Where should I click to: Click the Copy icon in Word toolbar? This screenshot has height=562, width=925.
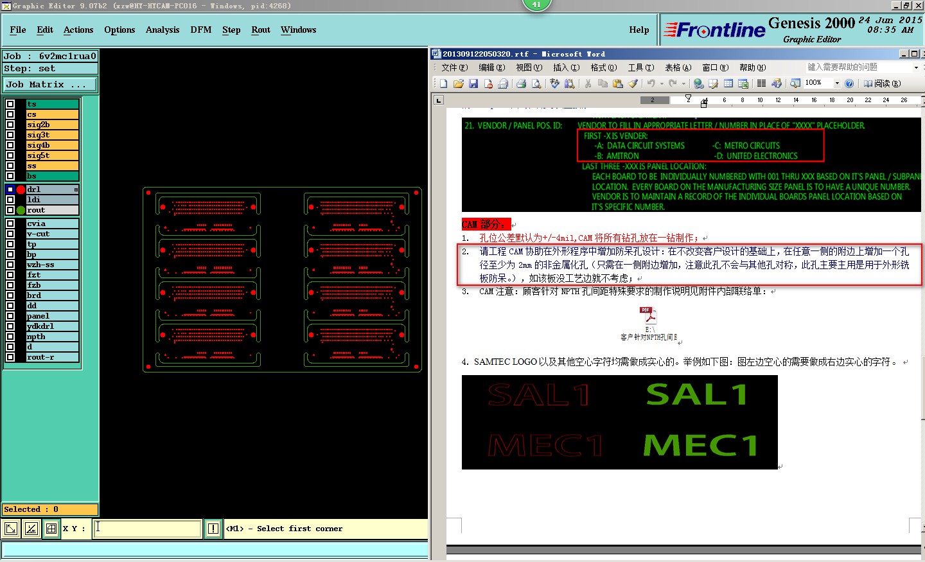click(x=603, y=83)
